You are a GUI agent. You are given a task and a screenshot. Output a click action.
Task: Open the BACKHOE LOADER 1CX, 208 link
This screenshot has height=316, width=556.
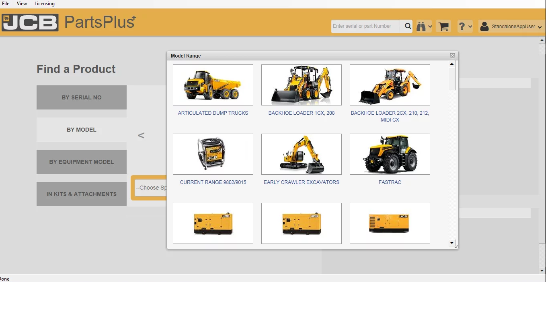point(301,113)
